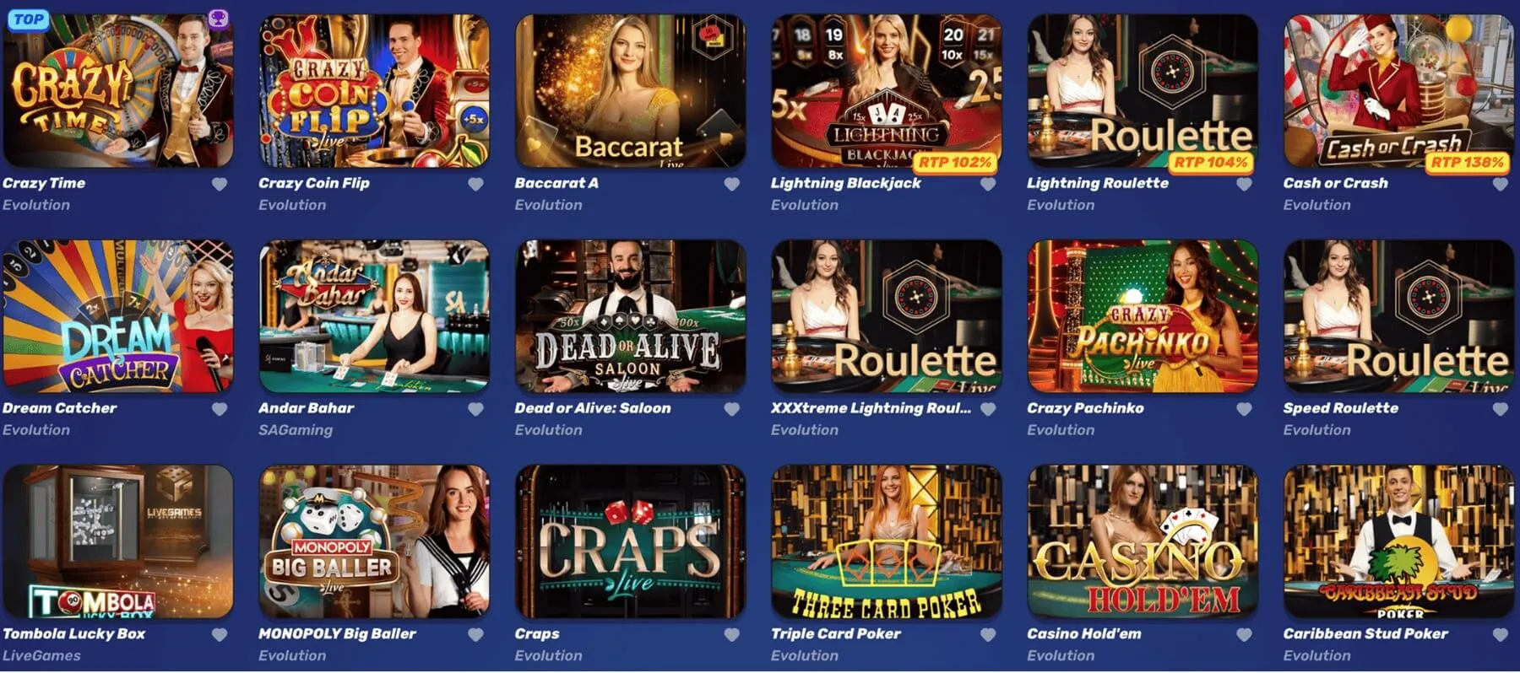This screenshot has height=673, width=1520.
Task: Click heart icon for Cash or Crash
Action: tap(1501, 184)
